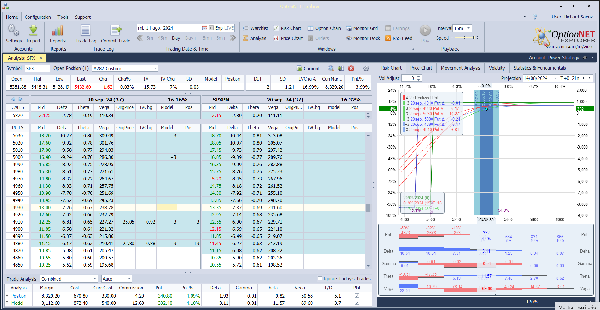Click the red delete position icon
Screen dimensions: 600x310
351,68
